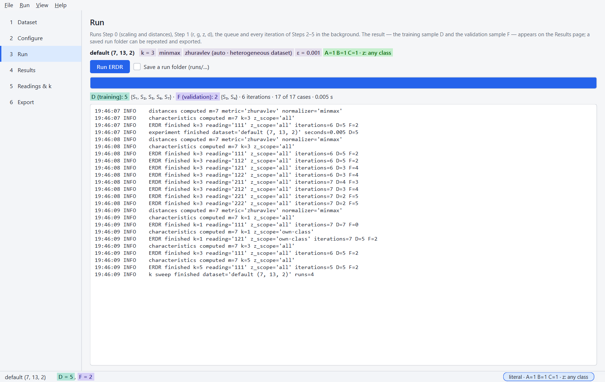
Task: Click 'default (7, 13, 2)' in the status bar
Action: pos(25,377)
